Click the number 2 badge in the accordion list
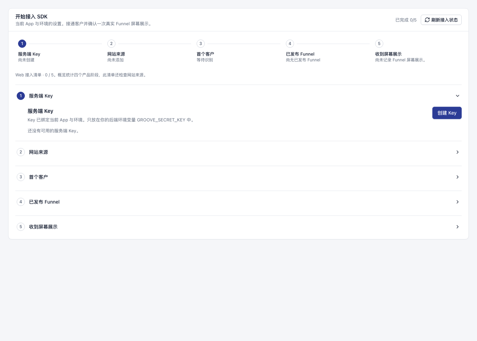The height and width of the screenshot is (341, 477). [x=21, y=152]
